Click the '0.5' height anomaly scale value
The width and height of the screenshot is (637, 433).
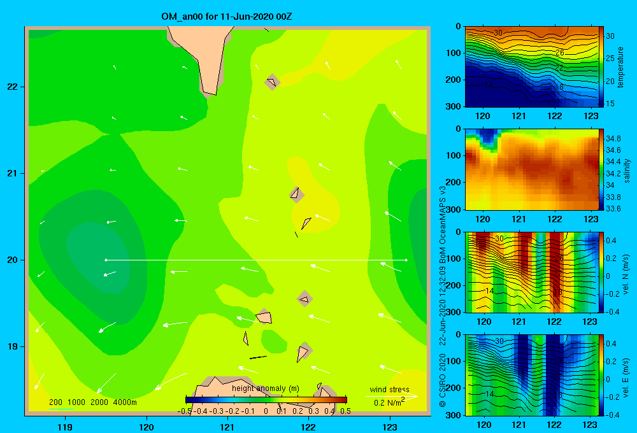(x=345, y=411)
